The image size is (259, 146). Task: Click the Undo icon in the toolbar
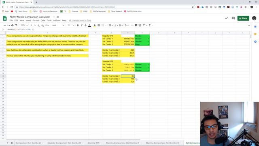tap(5, 25)
